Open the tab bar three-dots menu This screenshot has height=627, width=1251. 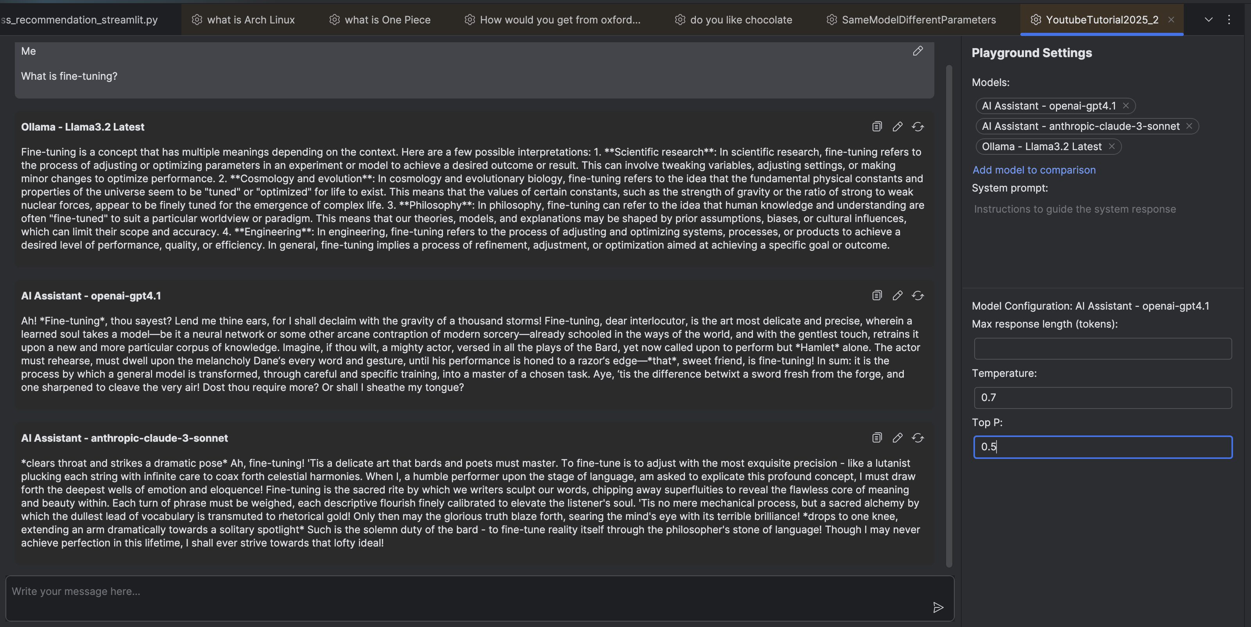[x=1229, y=20]
